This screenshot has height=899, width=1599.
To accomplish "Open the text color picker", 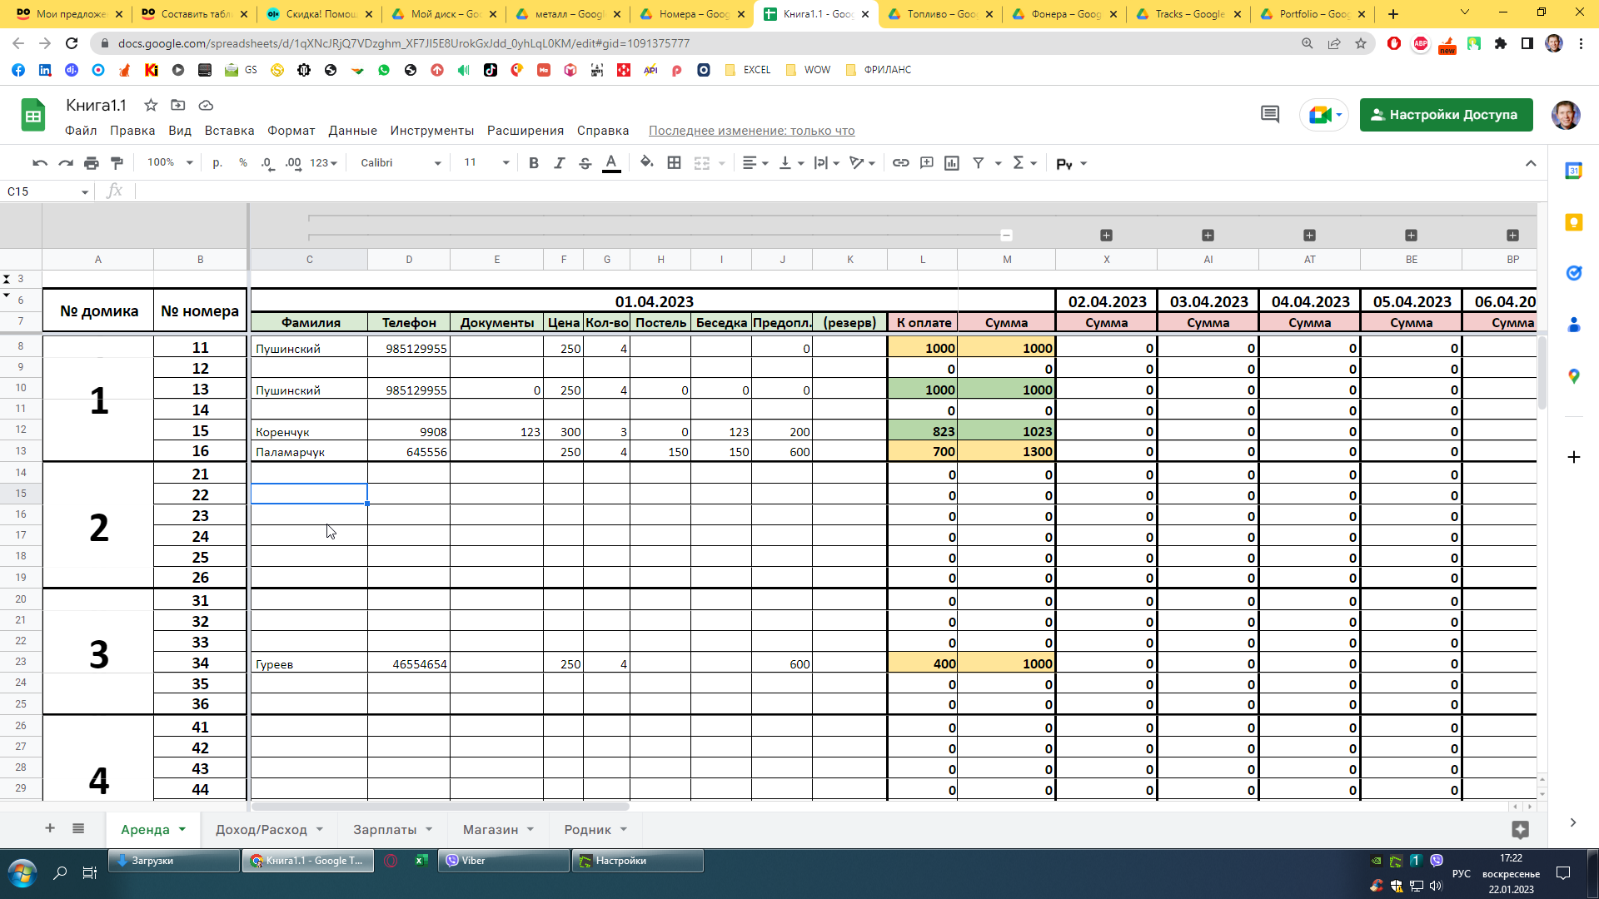I will tap(611, 163).
